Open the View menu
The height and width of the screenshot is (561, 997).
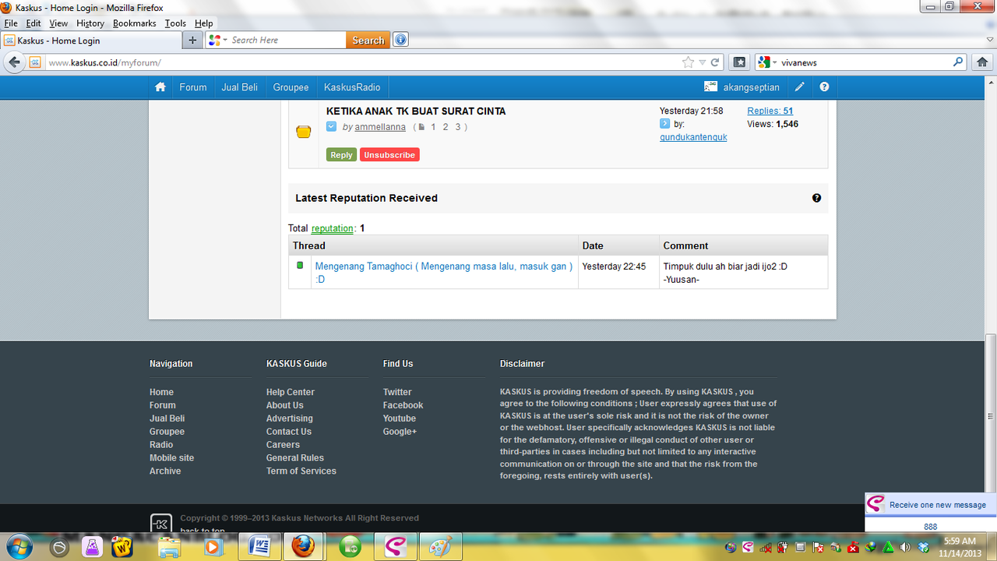point(58,23)
